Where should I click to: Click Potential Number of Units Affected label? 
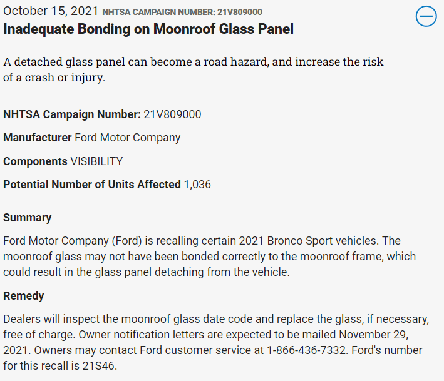click(x=92, y=185)
